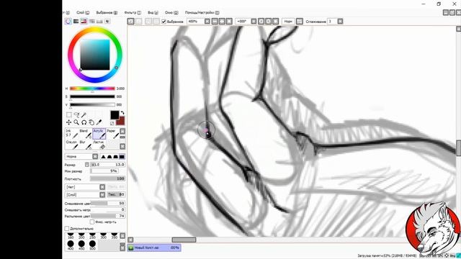The width and height of the screenshot is (461, 259).
Task: Select the magic wand tool
Action: (x=84, y=114)
